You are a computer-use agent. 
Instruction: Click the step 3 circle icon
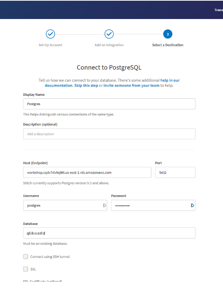(167, 34)
